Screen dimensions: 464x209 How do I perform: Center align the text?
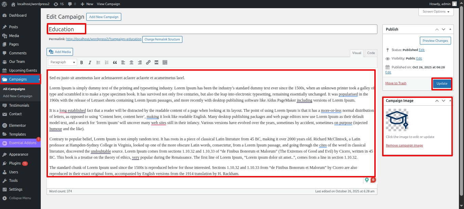131,63
